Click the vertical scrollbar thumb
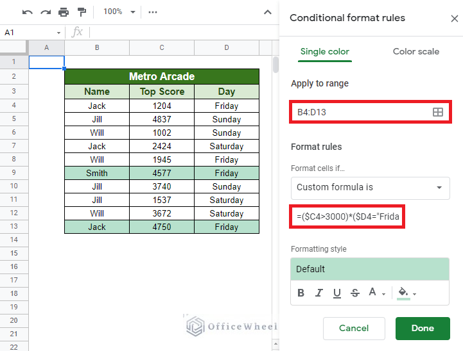The image size is (463, 351). (275, 65)
